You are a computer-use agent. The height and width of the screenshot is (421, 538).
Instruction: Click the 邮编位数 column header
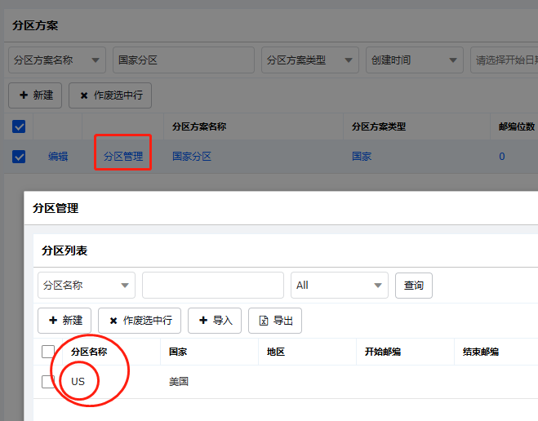(x=517, y=126)
